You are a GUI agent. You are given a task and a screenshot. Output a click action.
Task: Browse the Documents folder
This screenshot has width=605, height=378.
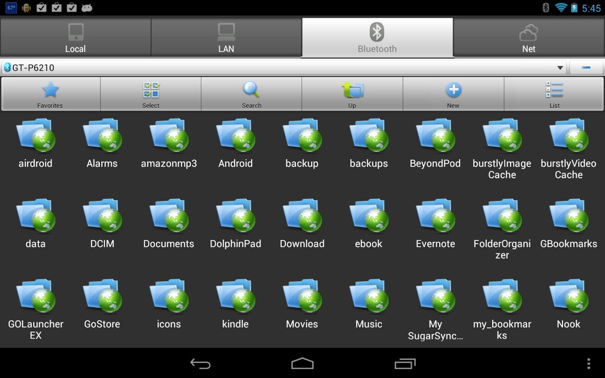[169, 224]
